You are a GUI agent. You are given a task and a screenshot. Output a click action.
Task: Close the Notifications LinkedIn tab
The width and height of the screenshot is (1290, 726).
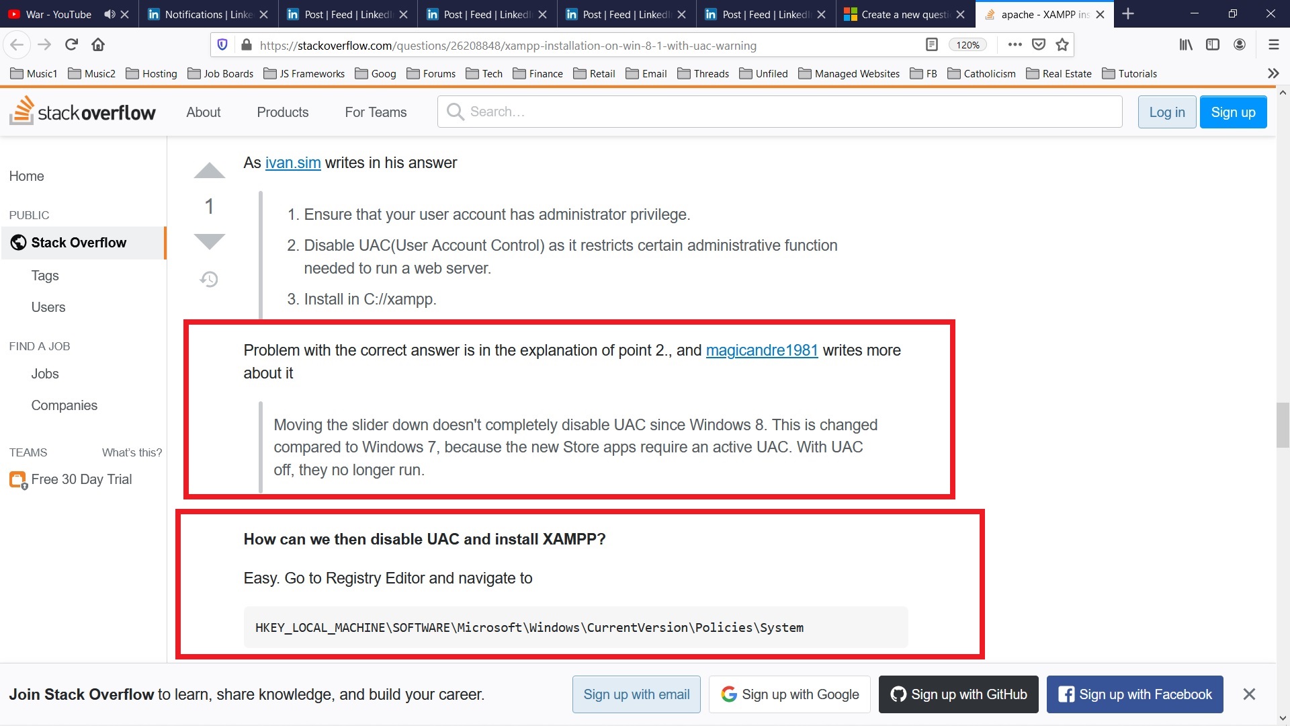(263, 14)
